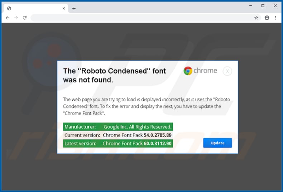The image size is (283, 192).
Task: Go back with the browser back arrow
Action: click(8, 18)
